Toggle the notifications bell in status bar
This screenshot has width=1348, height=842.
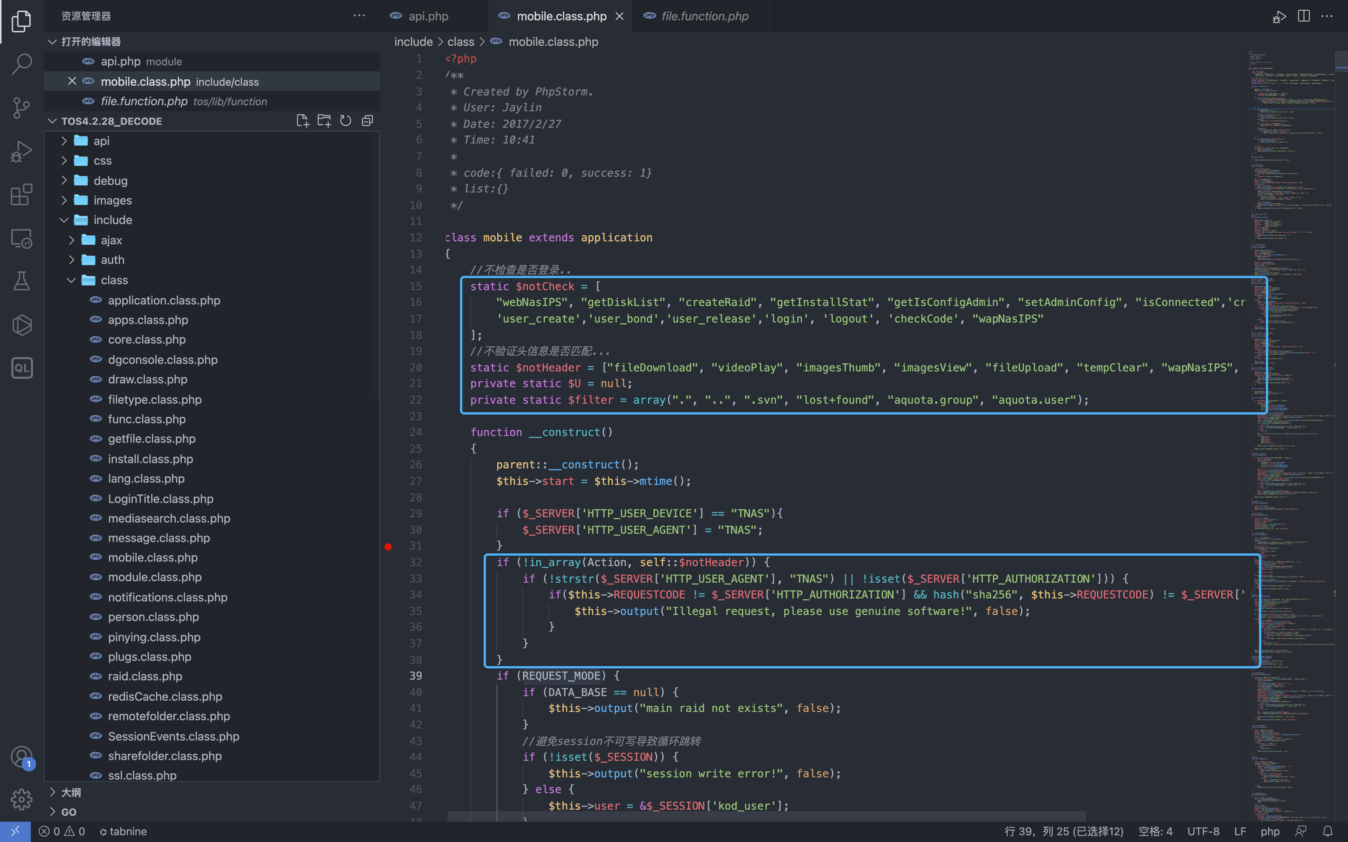(x=1328, y=831)
